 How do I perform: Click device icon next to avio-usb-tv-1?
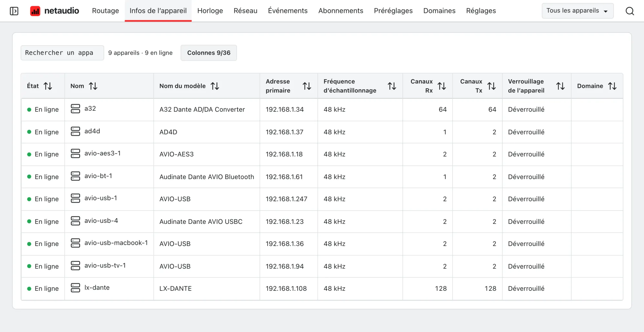[x=75, y=266]
